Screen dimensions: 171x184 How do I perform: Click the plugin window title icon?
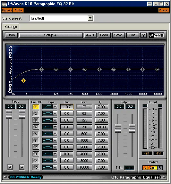click(4, 4)
